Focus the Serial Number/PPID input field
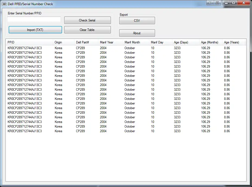Viewport: 252px width, 187px height. (34, 20)
